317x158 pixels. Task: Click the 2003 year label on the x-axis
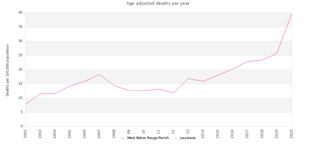[x=40, y=134]
